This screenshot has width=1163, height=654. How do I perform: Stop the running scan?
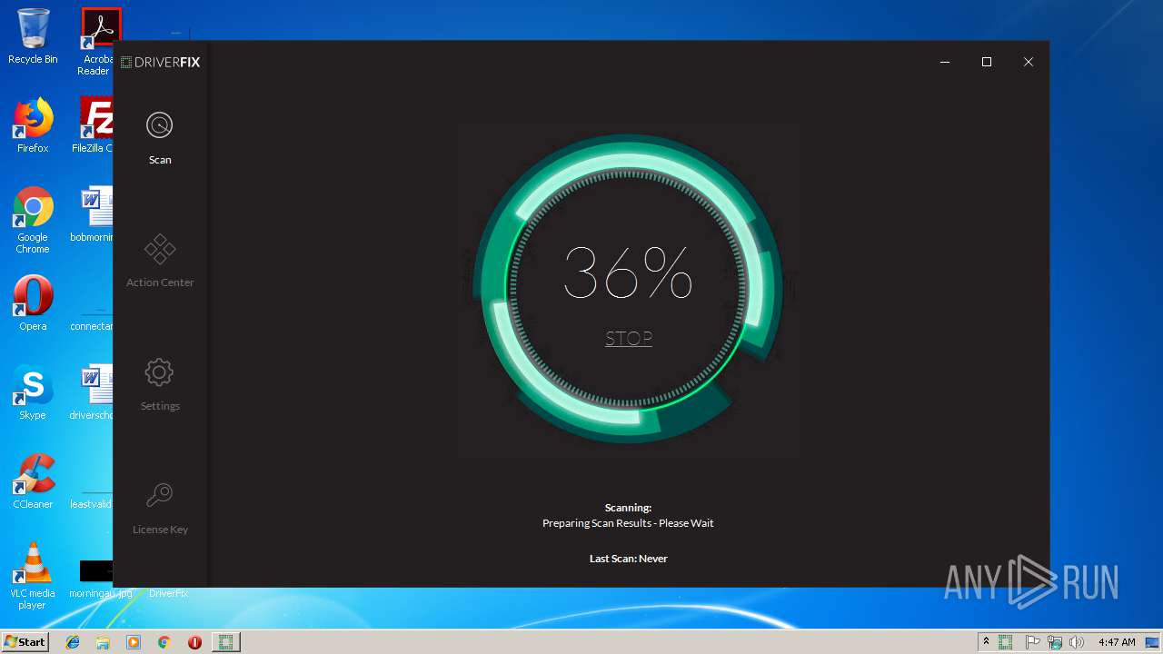click(629, 339)
